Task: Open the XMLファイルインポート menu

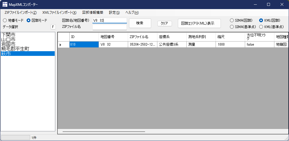Action: coord(59,13)
